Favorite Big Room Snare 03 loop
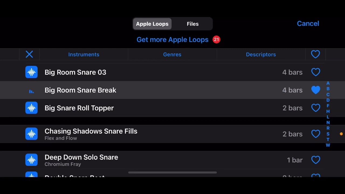 tap(316, 72)
